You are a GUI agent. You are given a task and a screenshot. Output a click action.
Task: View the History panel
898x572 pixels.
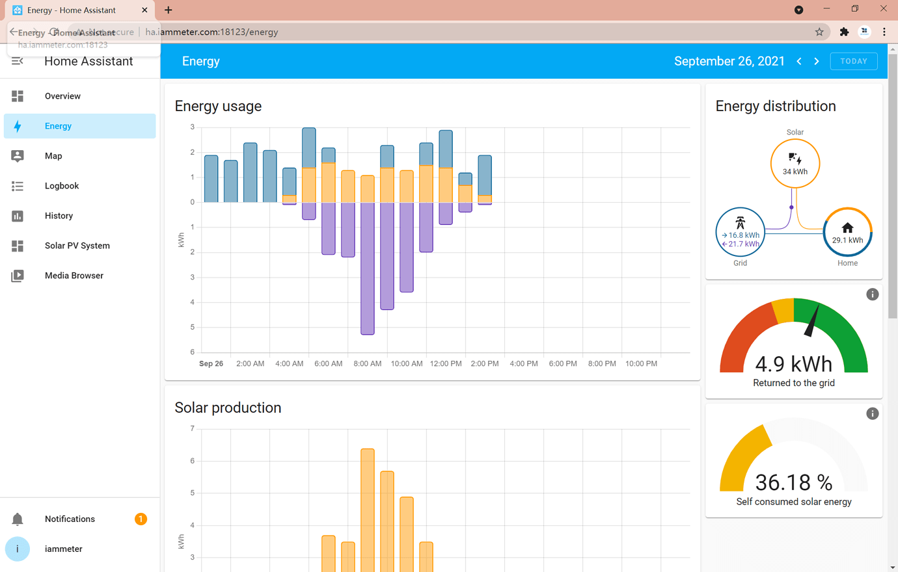[59, 216]
